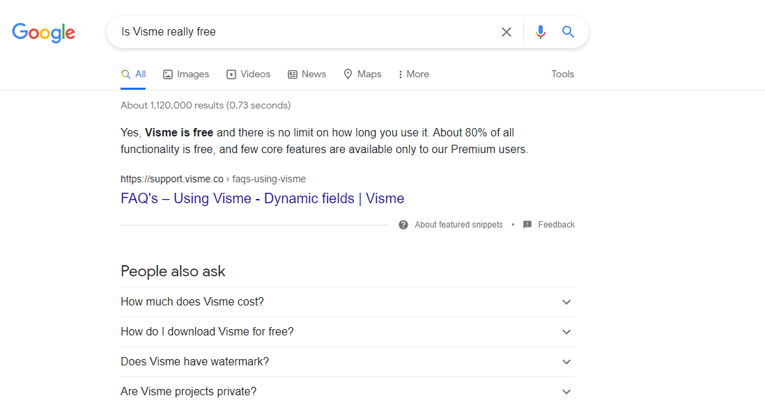Expand 'How do I download Visme for free?' chevron
Viewport: 765px width, 405px height.
[566, 332]
